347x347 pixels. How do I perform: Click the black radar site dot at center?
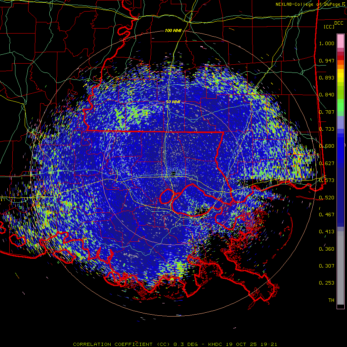[174, 173]
